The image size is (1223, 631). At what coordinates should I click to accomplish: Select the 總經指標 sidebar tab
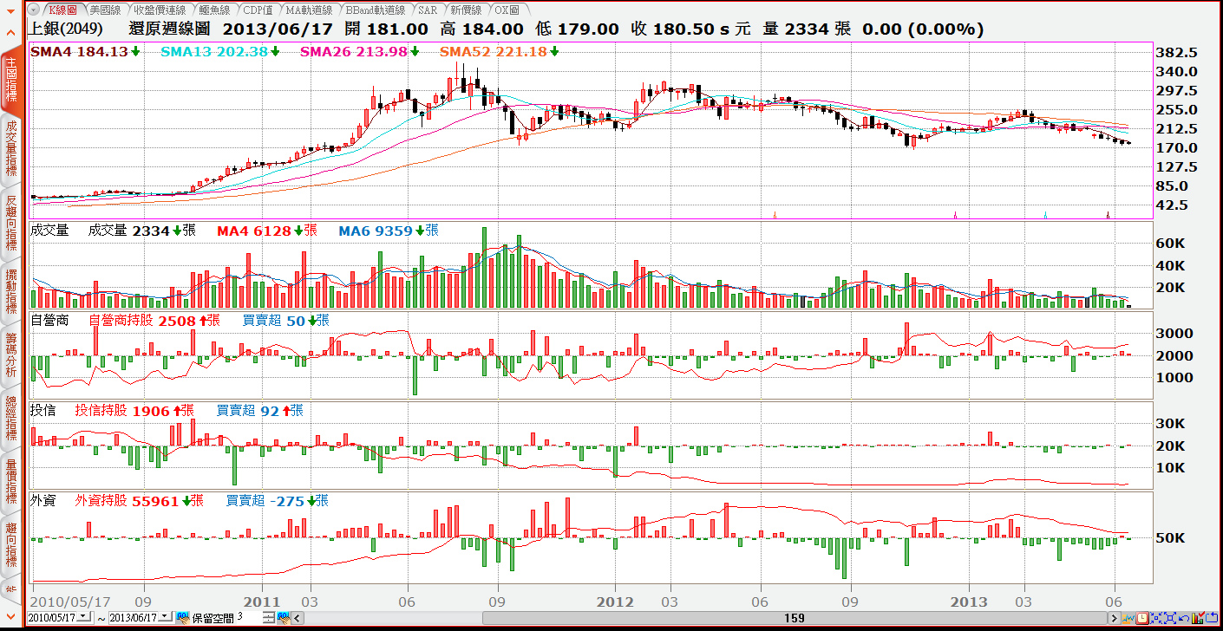click(11, 420)
